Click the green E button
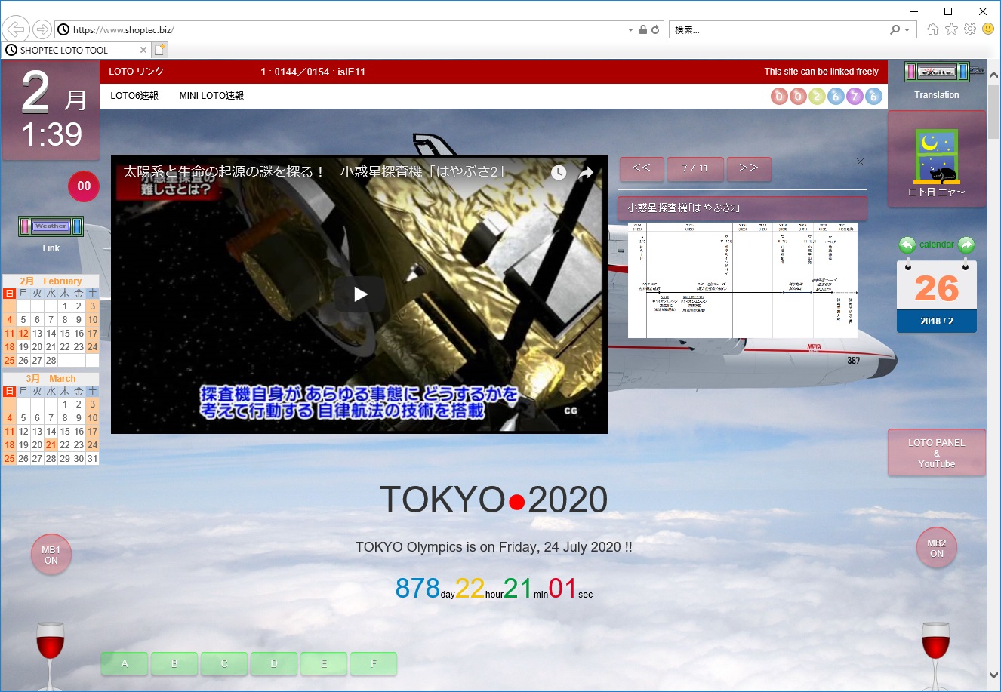 324,663
